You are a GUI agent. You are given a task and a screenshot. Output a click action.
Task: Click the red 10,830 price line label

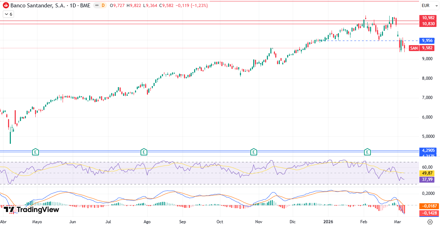coord(428,24)
